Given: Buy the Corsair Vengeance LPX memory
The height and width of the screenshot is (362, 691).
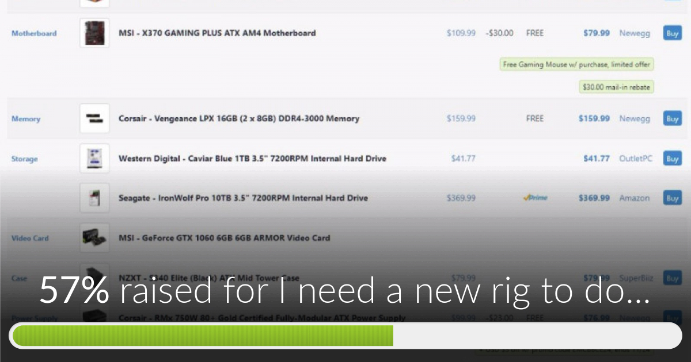Looking at the screenshot, I should (x=672, y=118).
